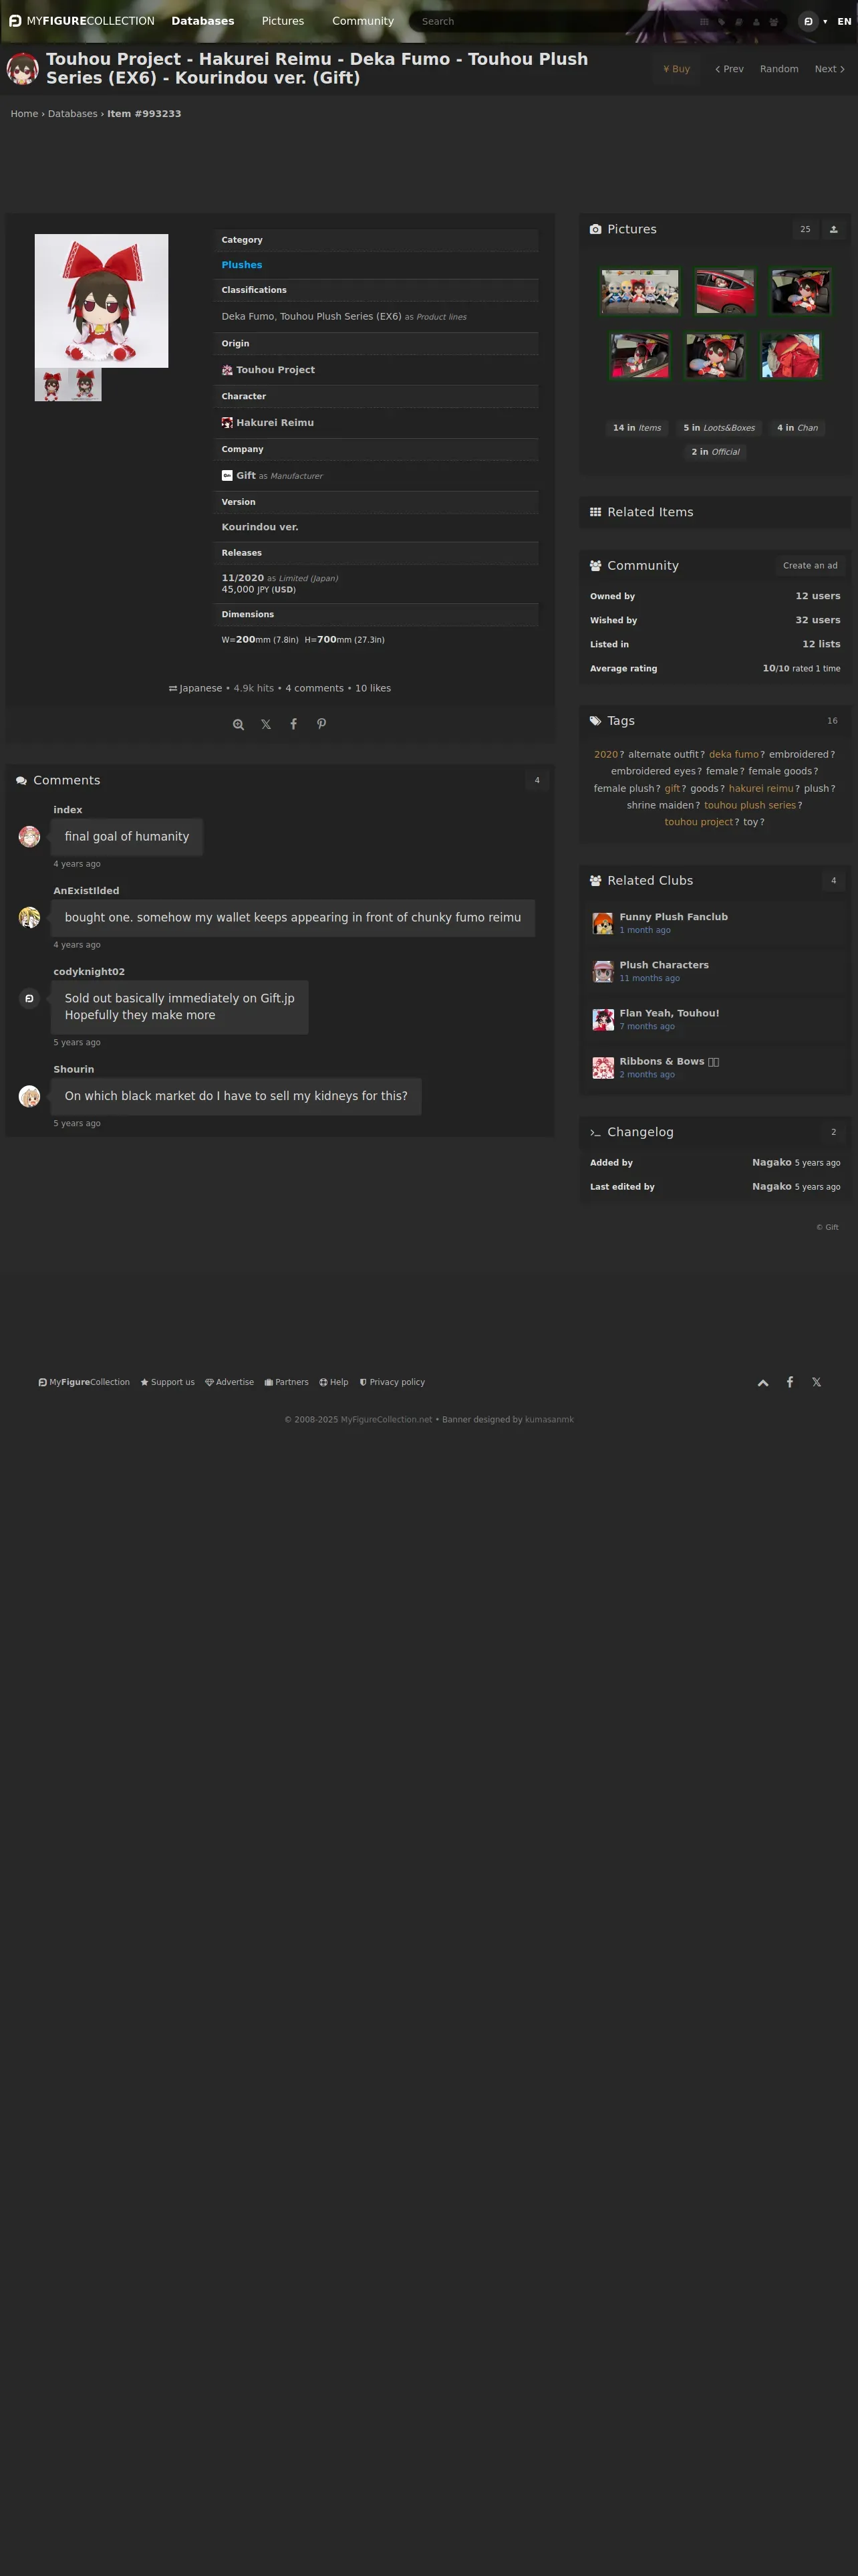Switch site language via EN
858x2576 pixels.
pyautogui.click(x=844, y=21)
